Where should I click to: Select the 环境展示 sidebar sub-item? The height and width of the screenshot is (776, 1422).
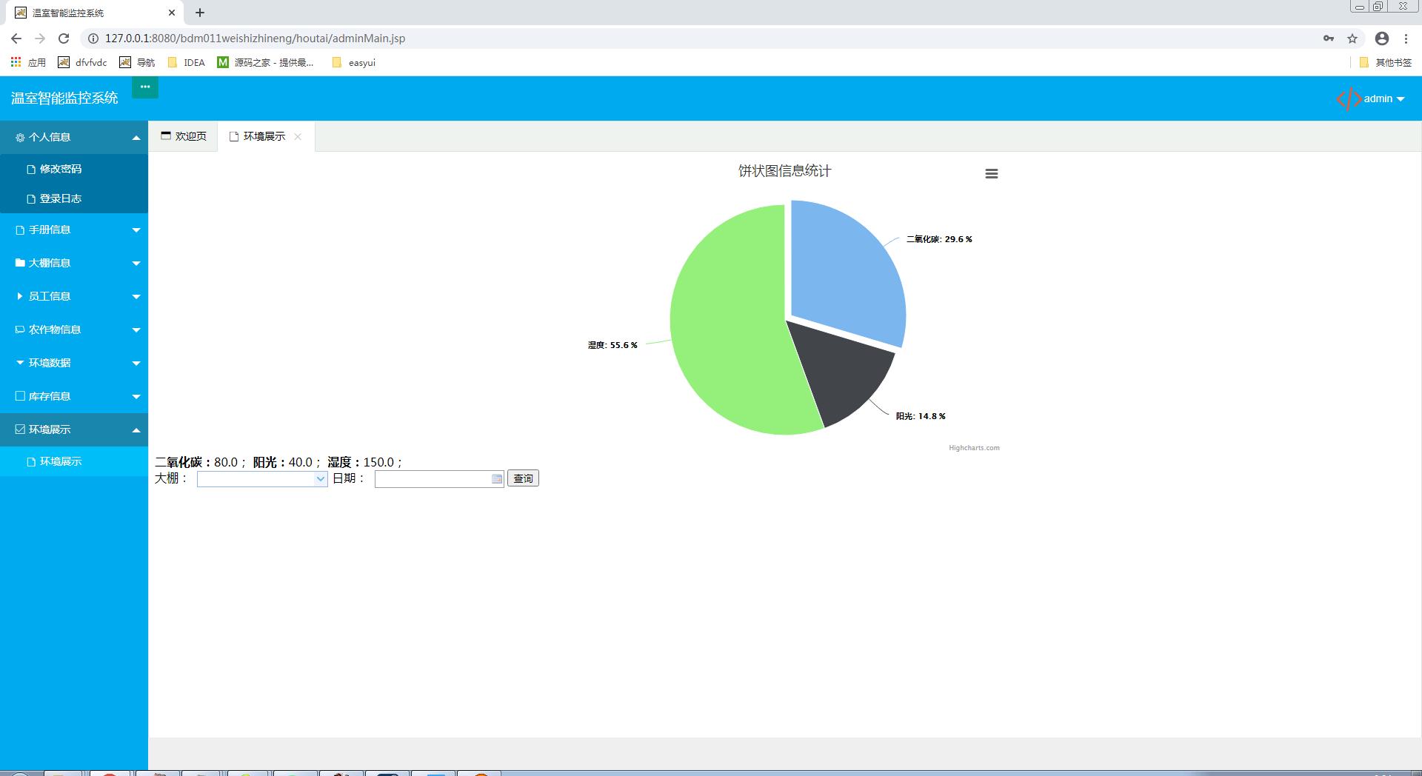(x=74, y=461)
